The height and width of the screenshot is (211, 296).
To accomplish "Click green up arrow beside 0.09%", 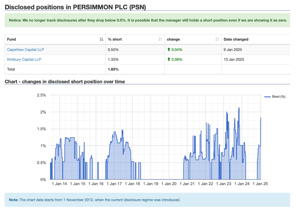I will [x=169, y=59].
